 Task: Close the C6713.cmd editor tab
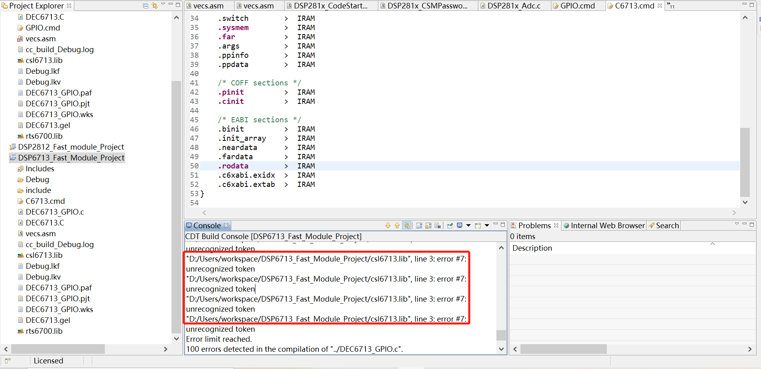(x=660, y=6)
